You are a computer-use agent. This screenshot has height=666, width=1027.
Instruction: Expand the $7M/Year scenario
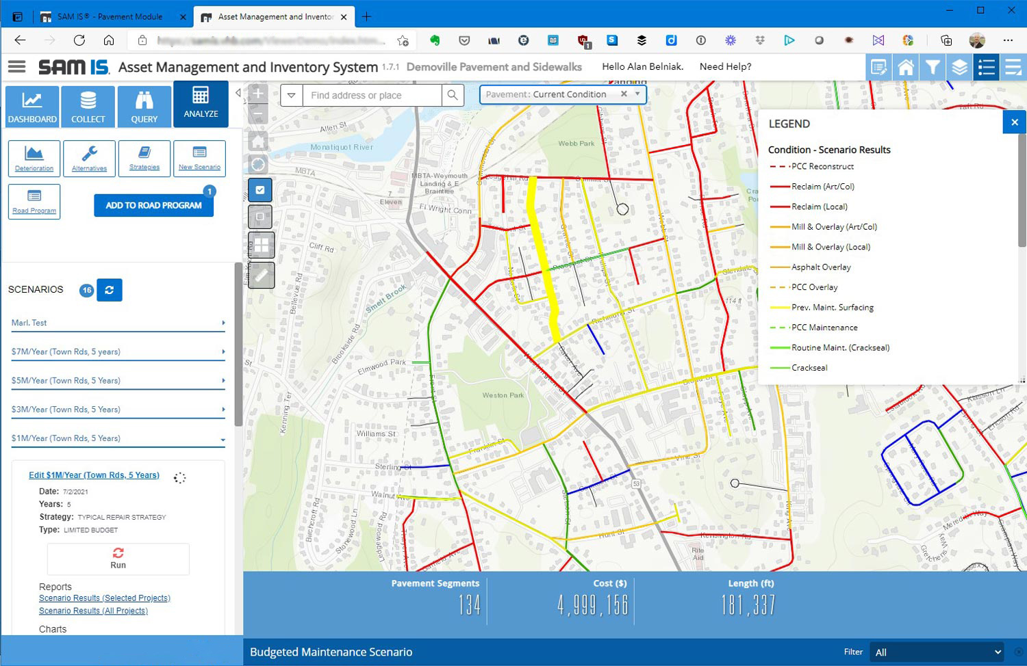[118, 352]
